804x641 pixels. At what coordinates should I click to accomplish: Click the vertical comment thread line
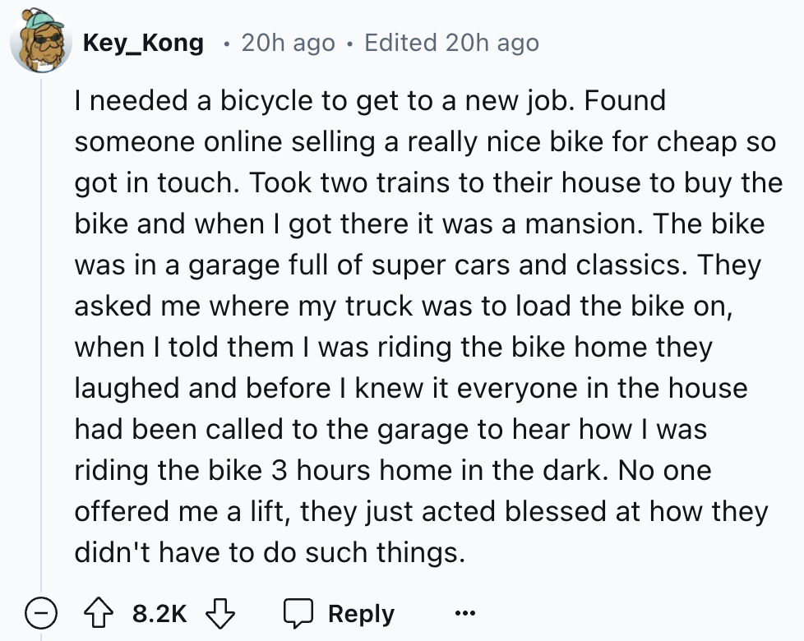click(x=40, y=329)
